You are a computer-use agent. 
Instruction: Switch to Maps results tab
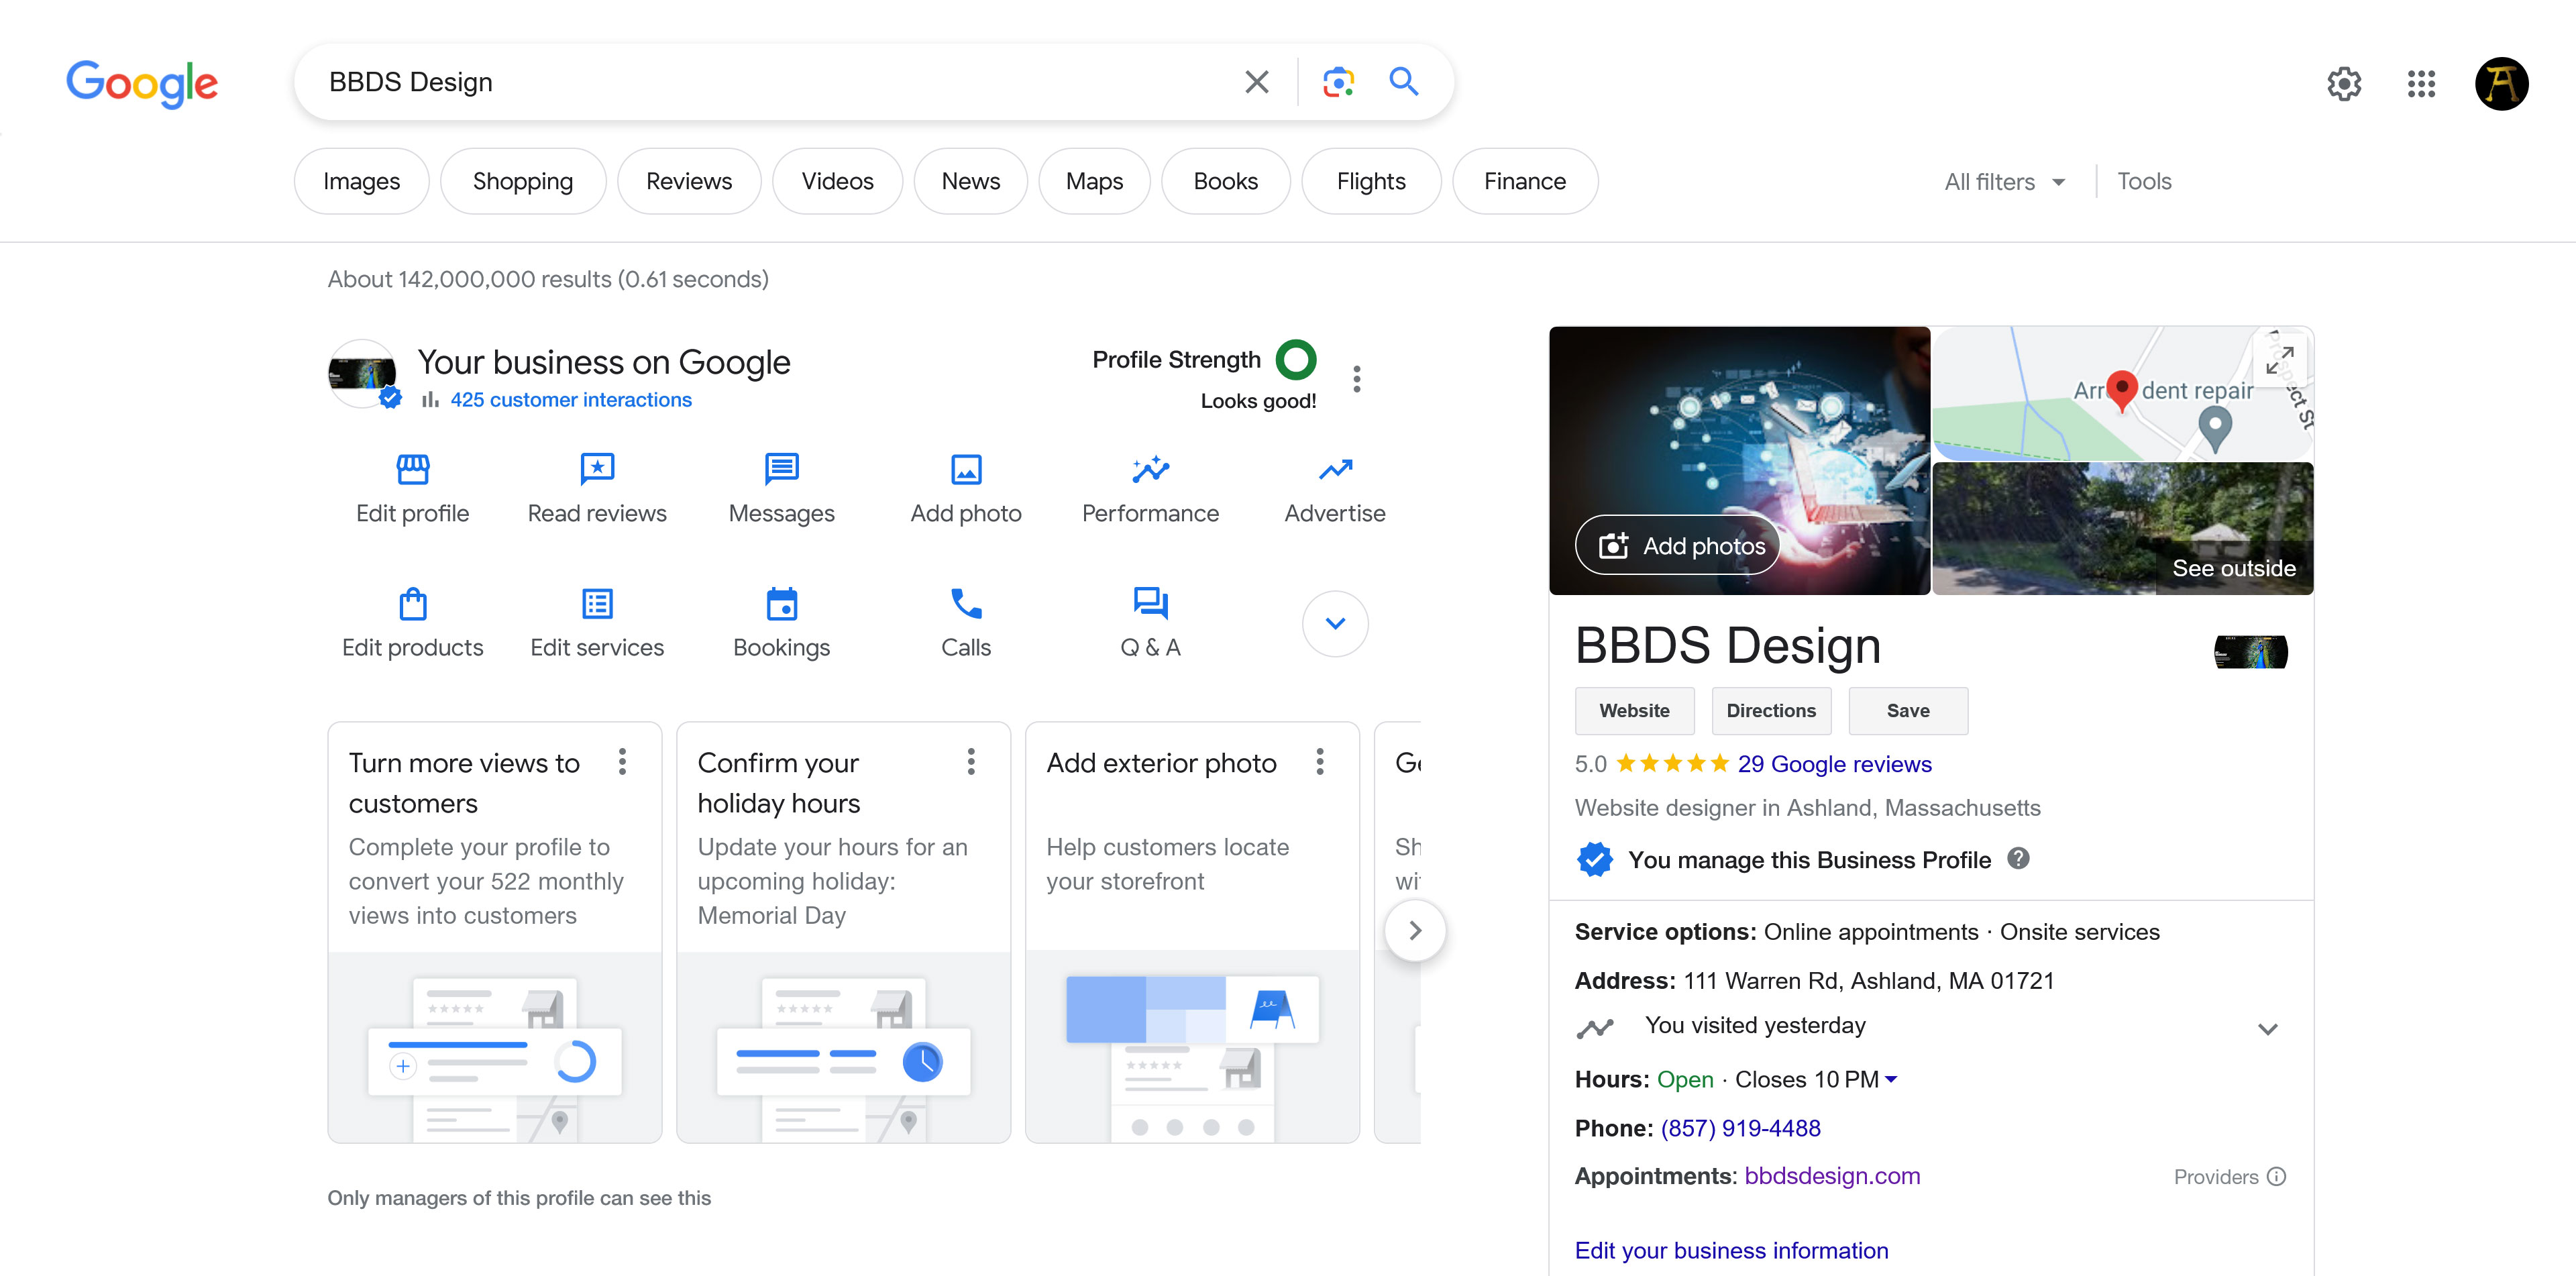coord(1094,181)
